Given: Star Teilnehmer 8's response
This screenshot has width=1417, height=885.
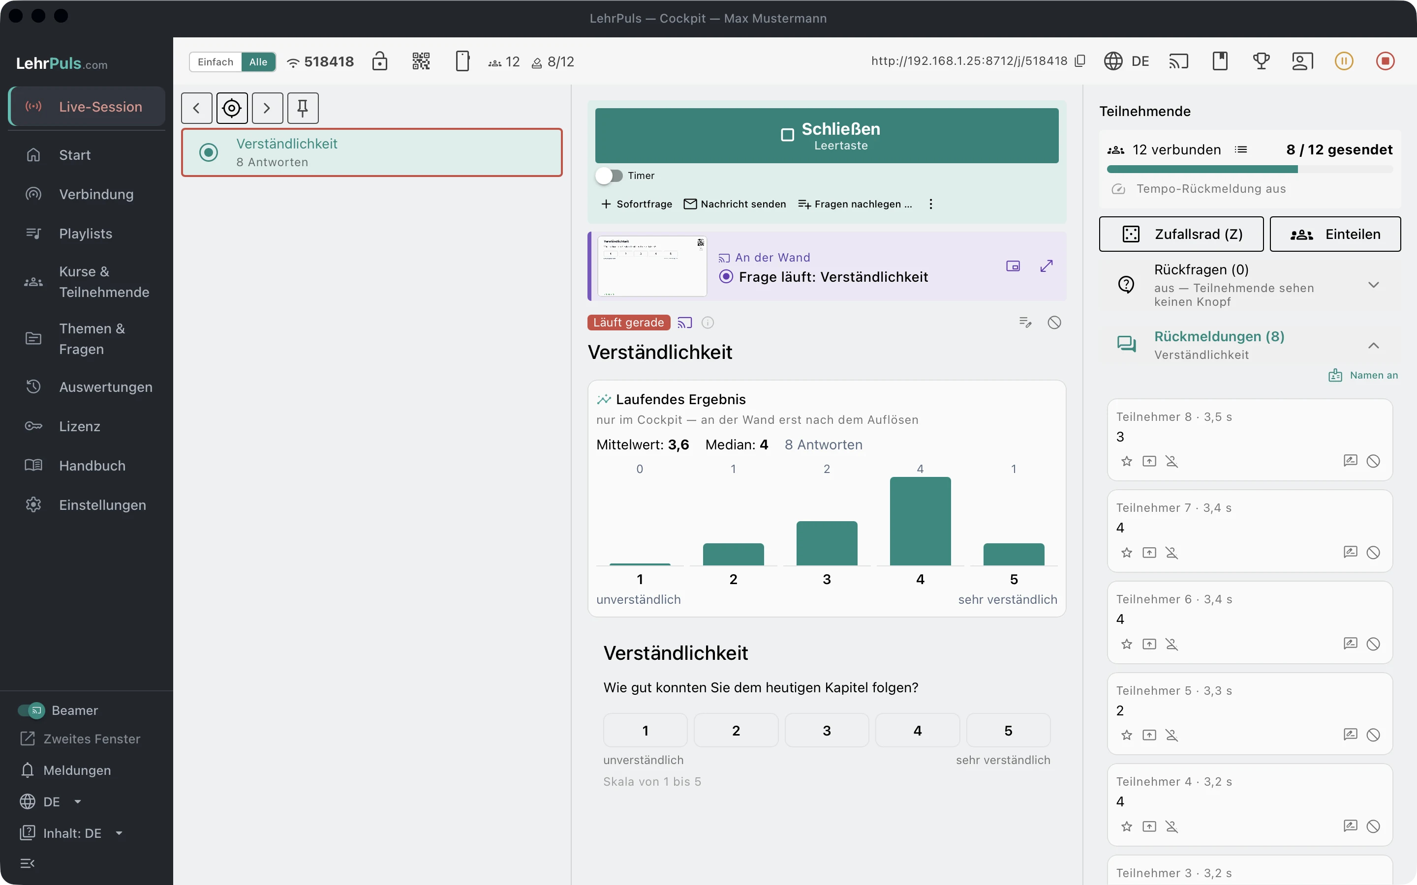Looking at the screenshot, I should click(1127, 461).
